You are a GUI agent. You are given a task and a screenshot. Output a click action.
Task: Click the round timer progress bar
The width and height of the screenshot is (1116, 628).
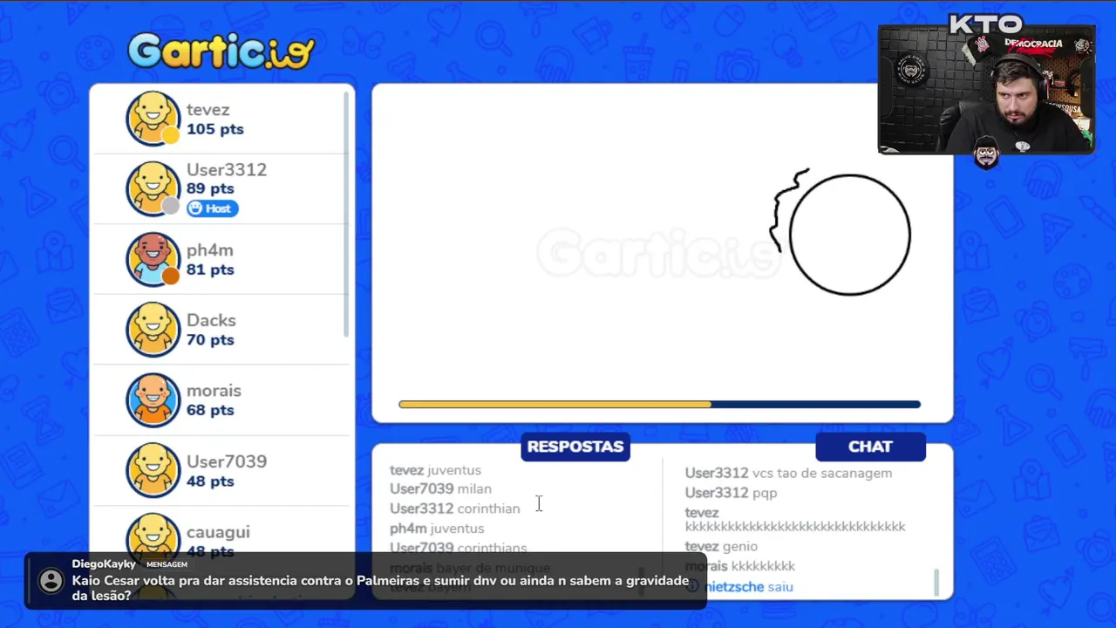[x=659, y=405]
